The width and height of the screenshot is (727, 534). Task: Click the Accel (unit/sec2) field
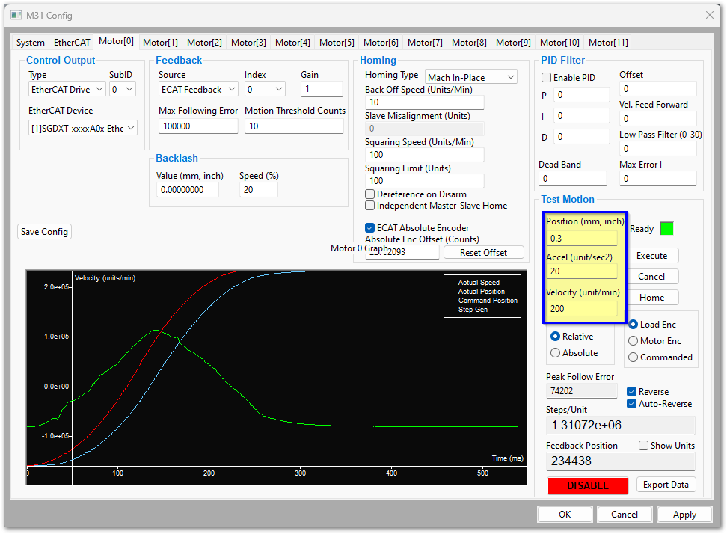pyautogui.click(x=582, y=271)
